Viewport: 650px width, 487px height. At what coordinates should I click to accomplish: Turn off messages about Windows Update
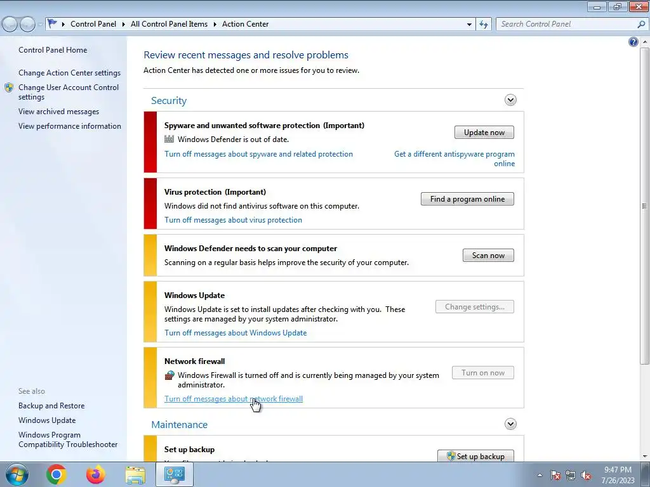pos(235,333)
